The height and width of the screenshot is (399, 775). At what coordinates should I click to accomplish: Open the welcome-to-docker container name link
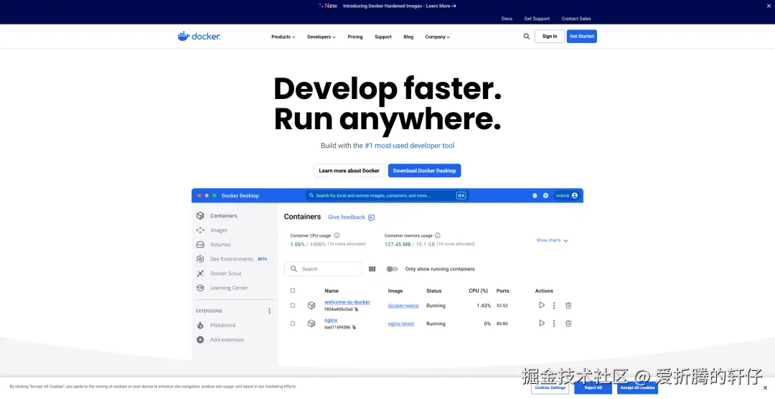pyautogui.click(x=347, y=302)
